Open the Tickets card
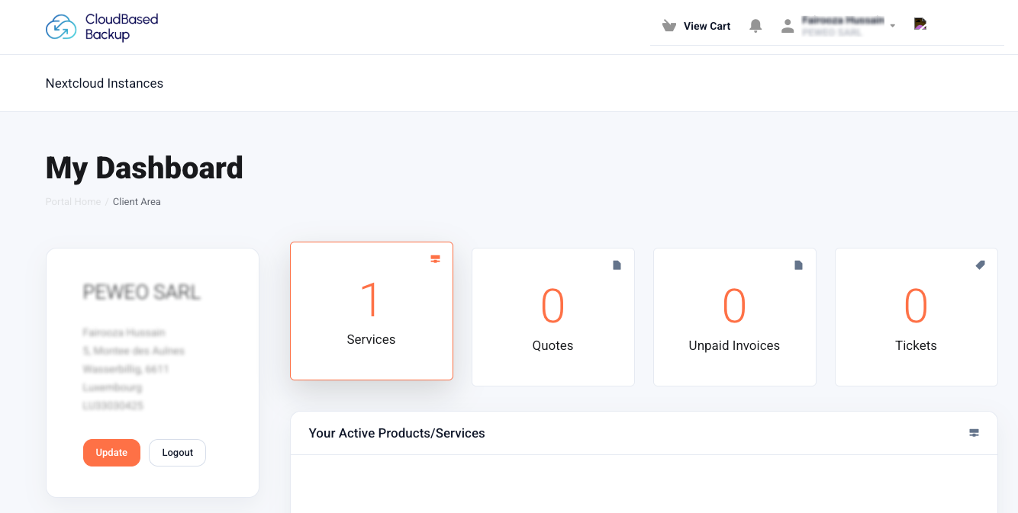 pyautogui.click(x=916, y=317)
